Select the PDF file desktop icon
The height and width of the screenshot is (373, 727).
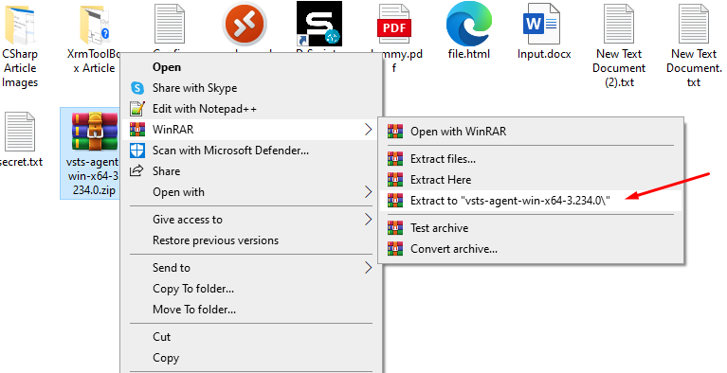(393, 24)
